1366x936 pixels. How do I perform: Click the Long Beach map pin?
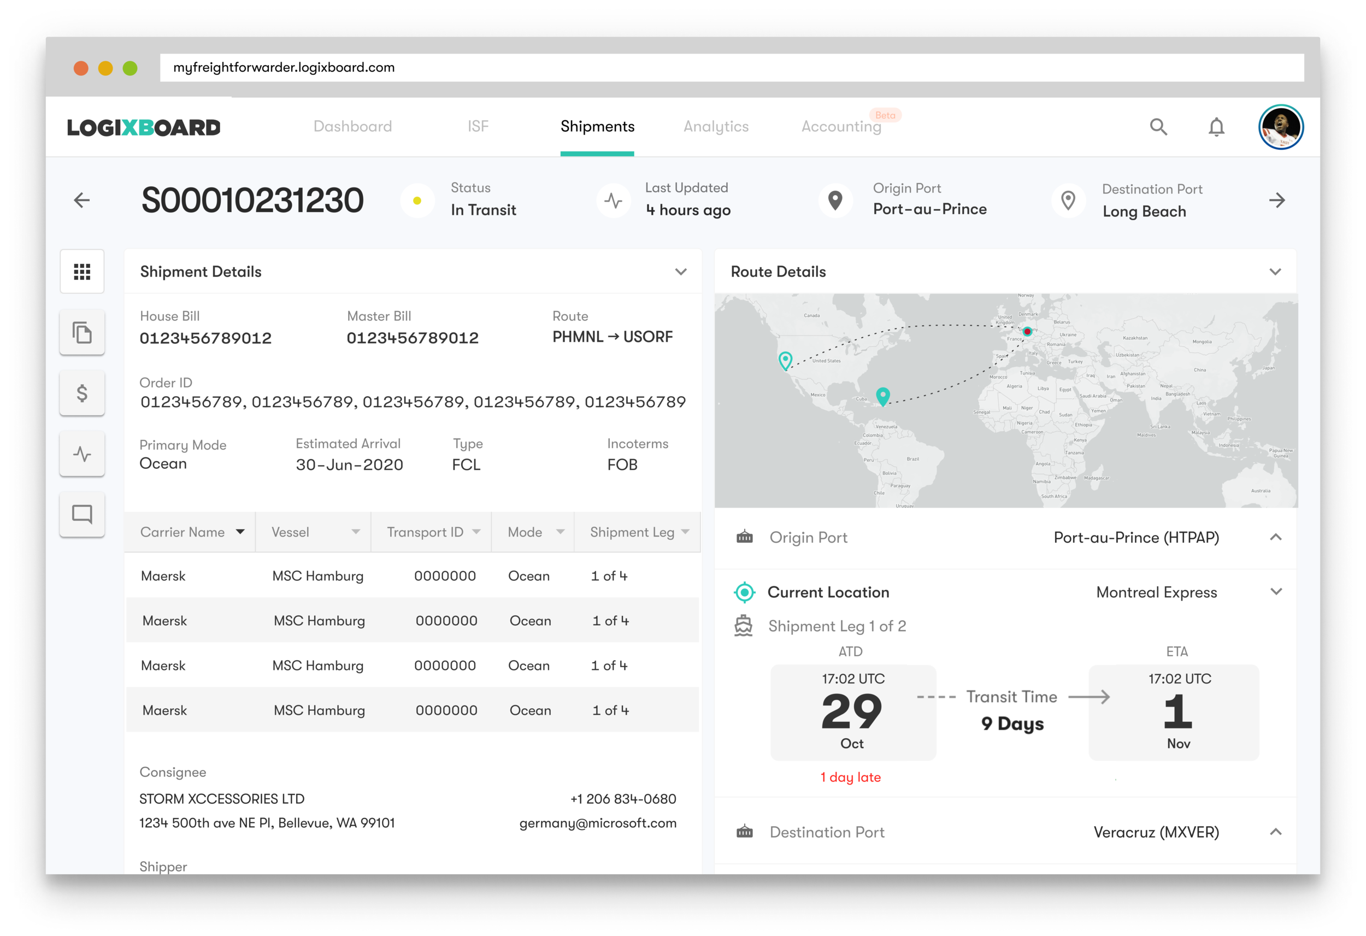pos(785,360)
